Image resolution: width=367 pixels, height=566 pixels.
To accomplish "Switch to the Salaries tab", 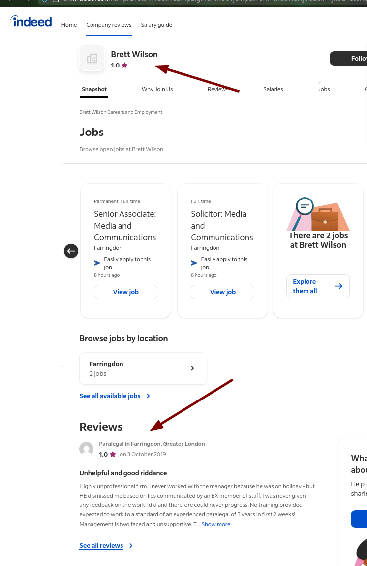I will click(x=273, y=89).
